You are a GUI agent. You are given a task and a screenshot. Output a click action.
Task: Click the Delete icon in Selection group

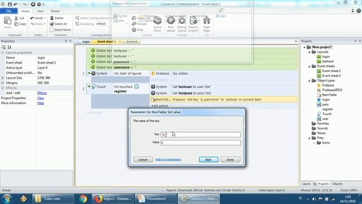pos(52,18)
